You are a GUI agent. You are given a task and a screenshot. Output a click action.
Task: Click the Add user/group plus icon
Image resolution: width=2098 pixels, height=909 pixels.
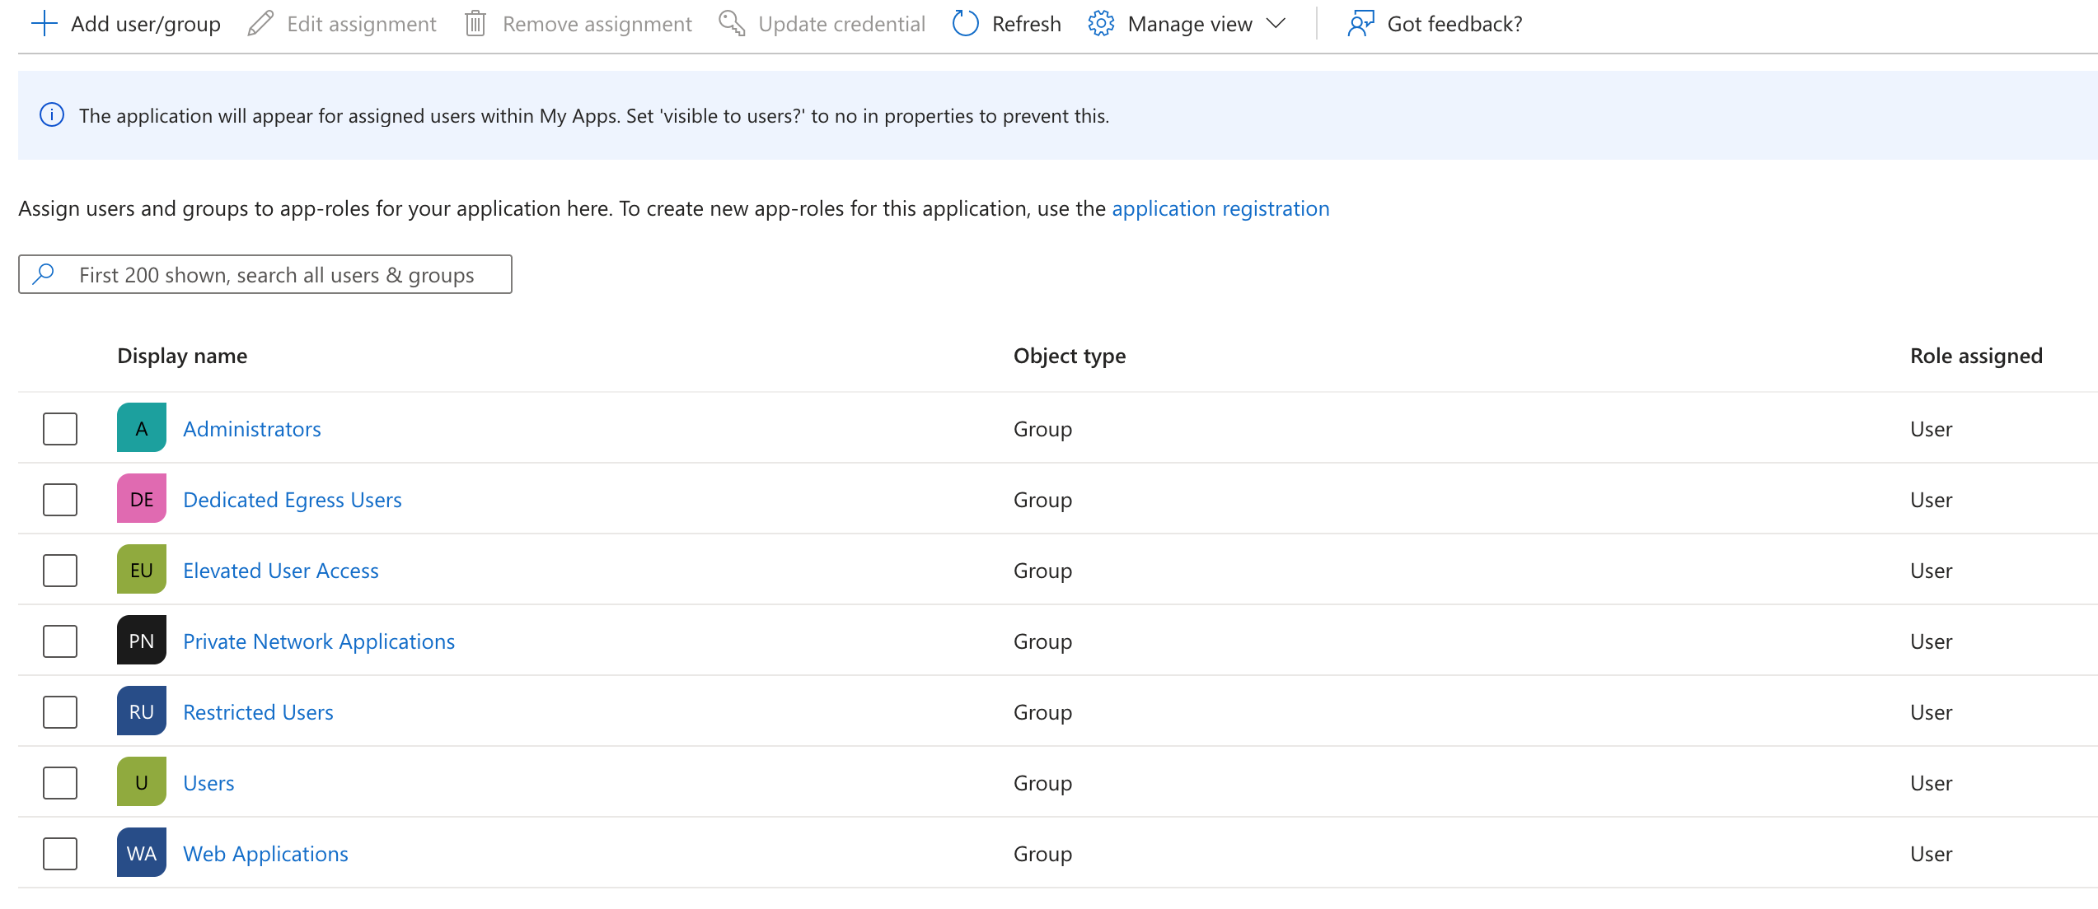pyautogui.click(x=44, y=24)
